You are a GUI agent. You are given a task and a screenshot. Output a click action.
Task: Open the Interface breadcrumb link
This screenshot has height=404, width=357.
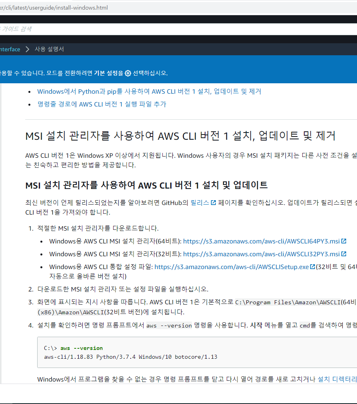pyautogui.click(x=10, y=49)
